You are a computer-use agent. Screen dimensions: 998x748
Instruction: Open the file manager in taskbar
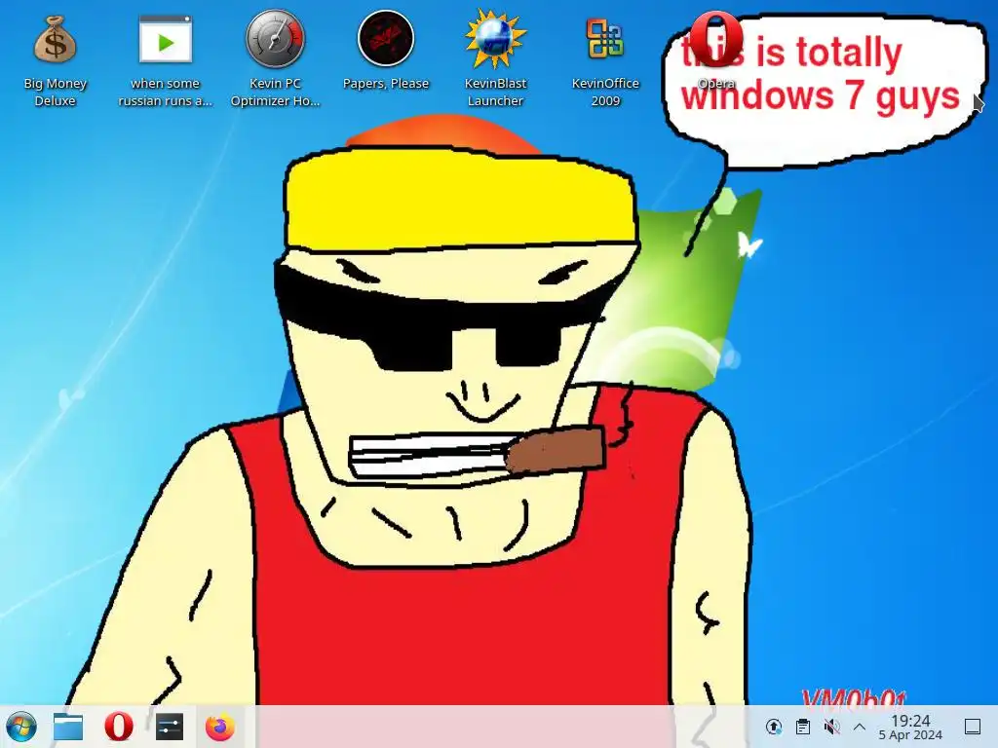click(68, 727)
